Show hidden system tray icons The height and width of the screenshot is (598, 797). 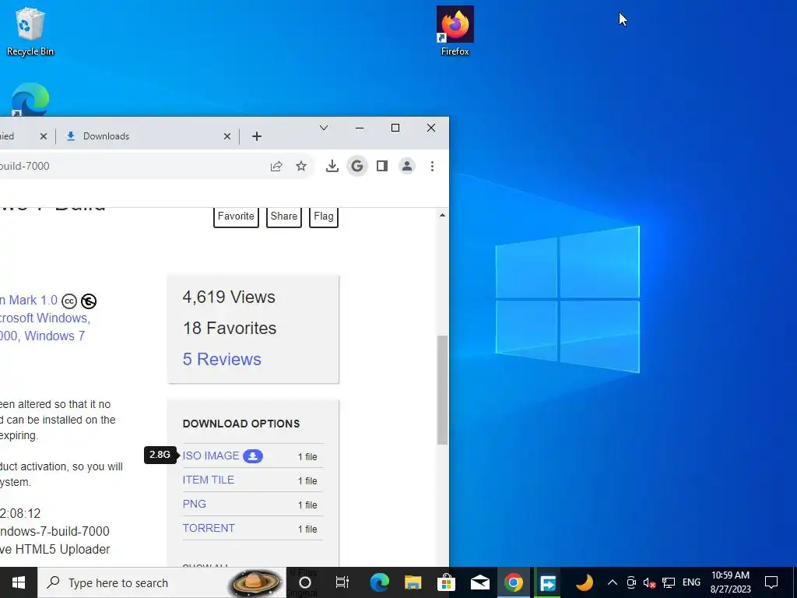point(613,582)
